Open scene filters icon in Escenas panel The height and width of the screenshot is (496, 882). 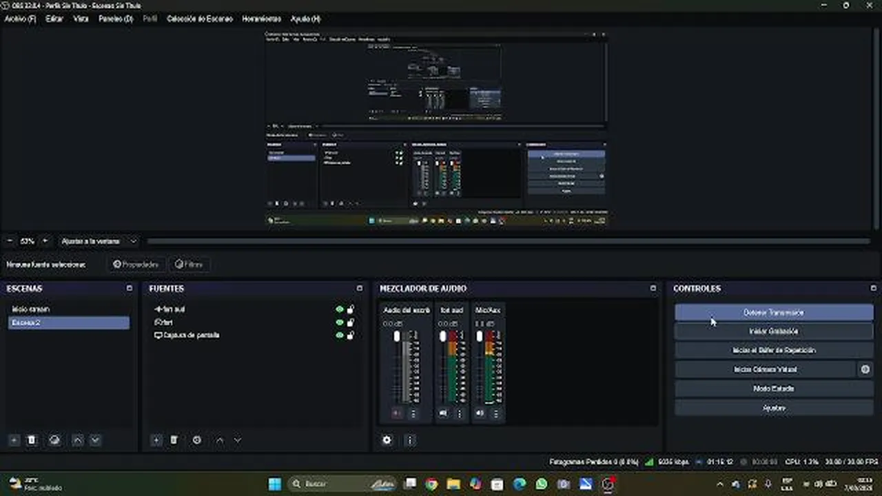pos(54,440)
